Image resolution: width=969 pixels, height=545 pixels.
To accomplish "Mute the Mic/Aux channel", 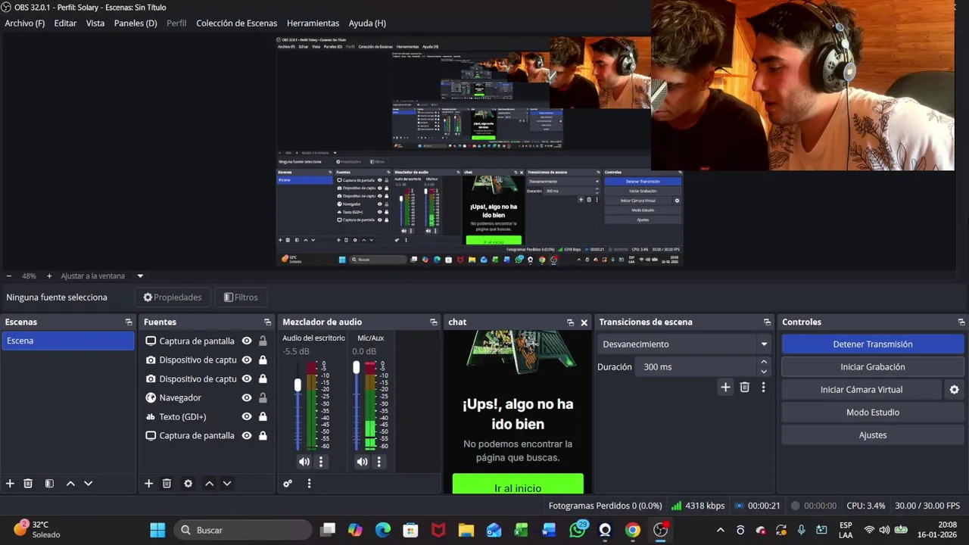I will point(362,462).
